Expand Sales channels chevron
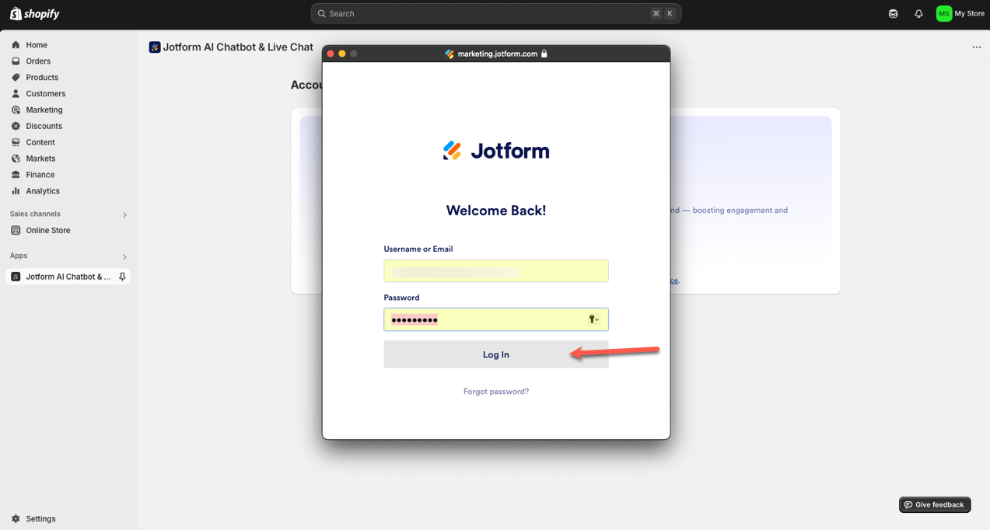 coord(124,215)
